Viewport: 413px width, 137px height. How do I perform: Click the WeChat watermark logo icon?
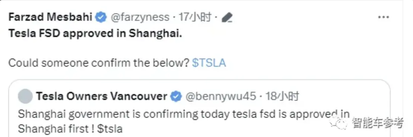340,123
